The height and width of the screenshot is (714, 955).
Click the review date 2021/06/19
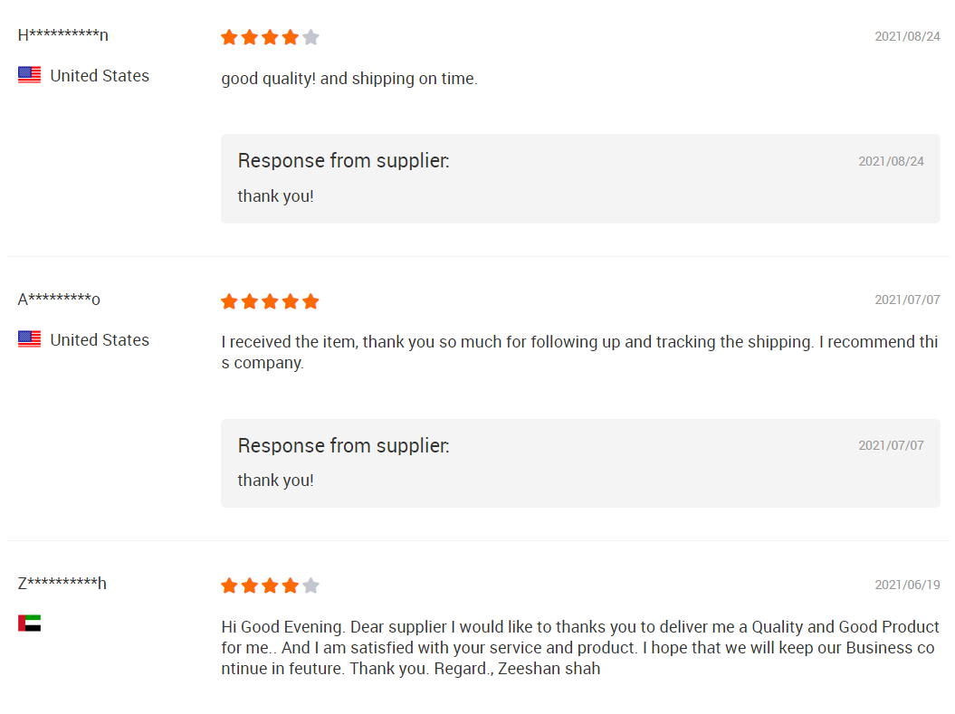pos(907,585)
